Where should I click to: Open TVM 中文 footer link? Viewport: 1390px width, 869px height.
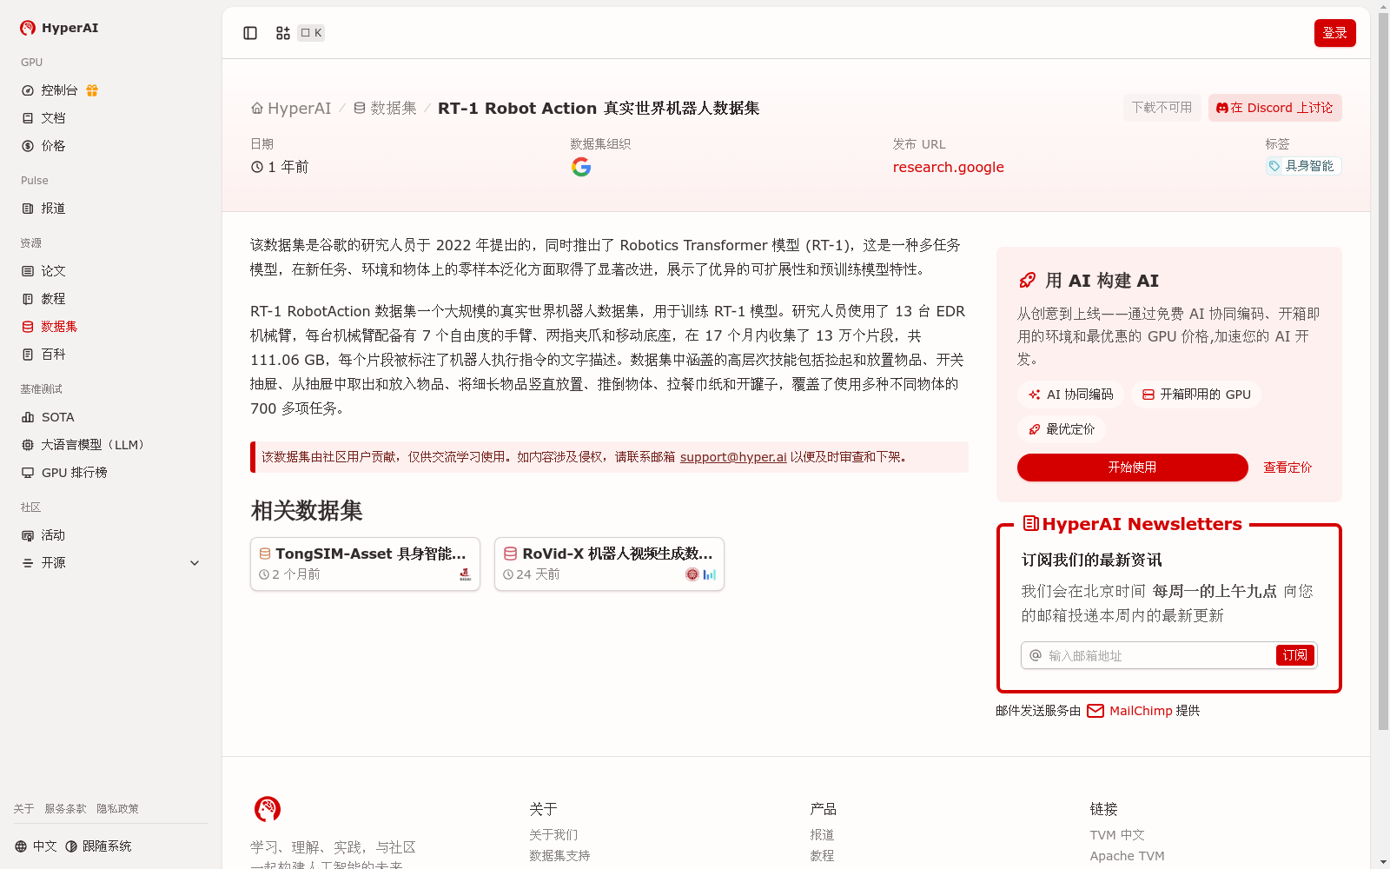pos(1117,835)
